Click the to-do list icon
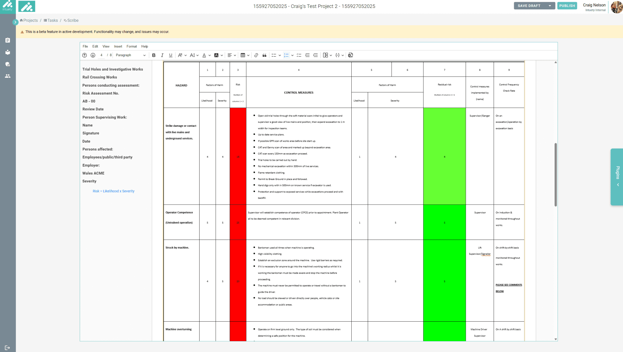The height and width of the screenshot is (352, 623). 299,55
